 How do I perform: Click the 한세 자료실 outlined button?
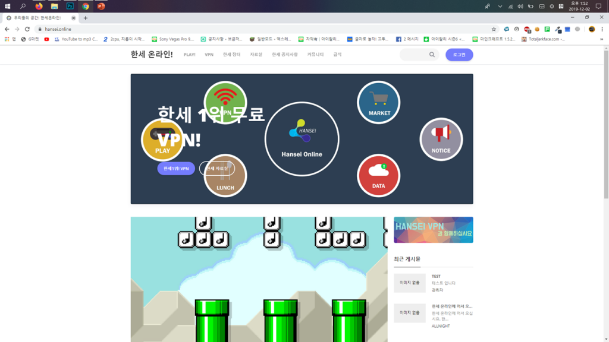(x=216, y=168)
